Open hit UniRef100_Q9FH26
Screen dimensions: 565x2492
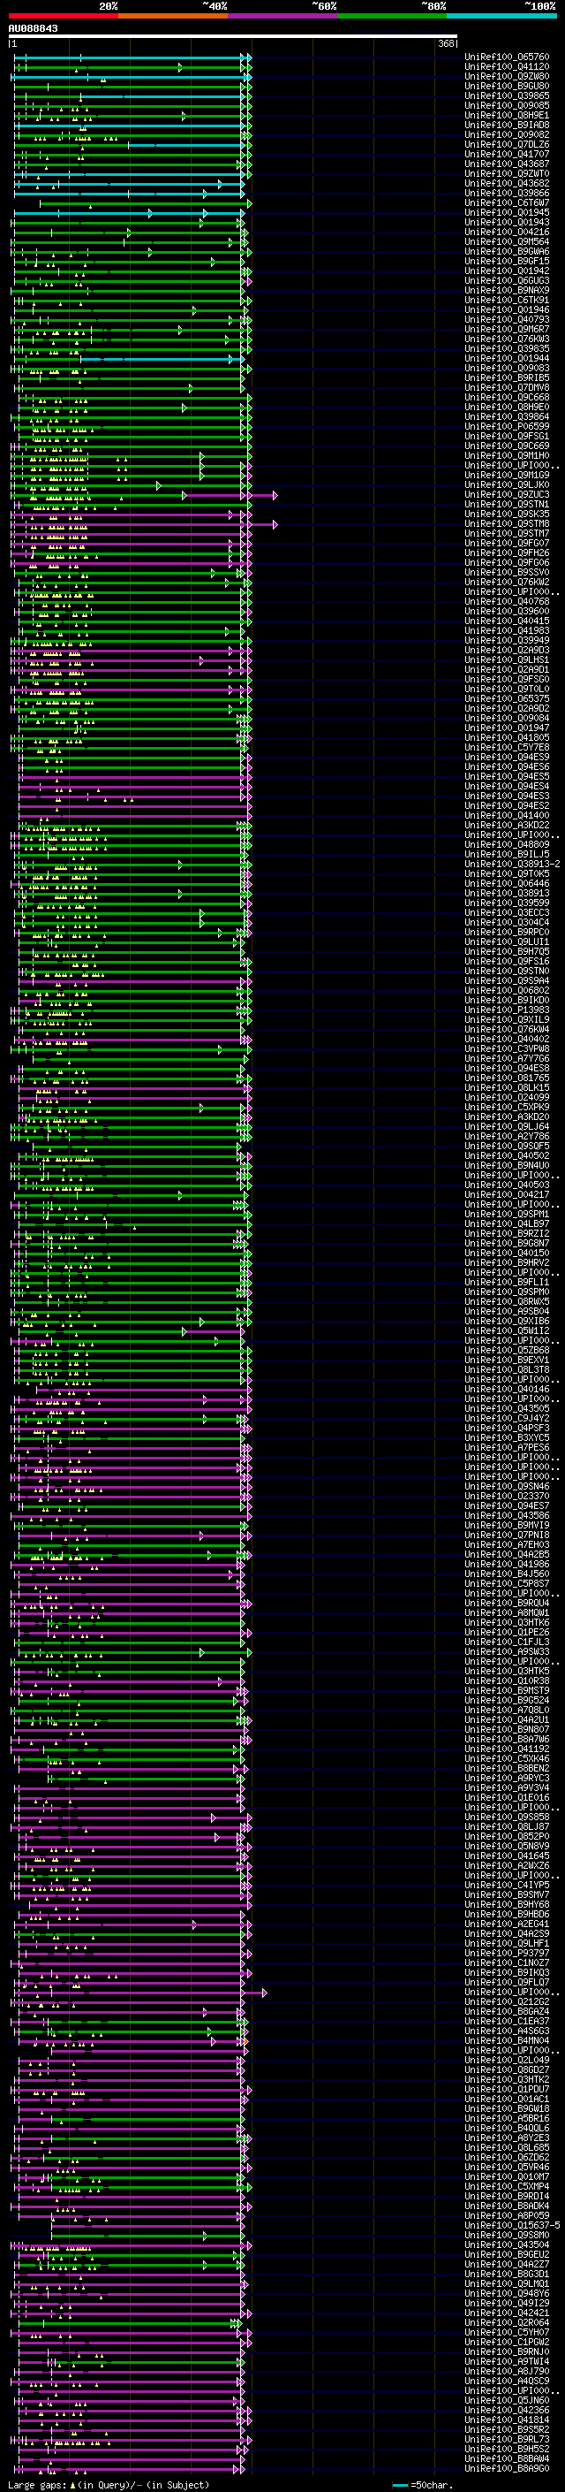coord(507,553)
